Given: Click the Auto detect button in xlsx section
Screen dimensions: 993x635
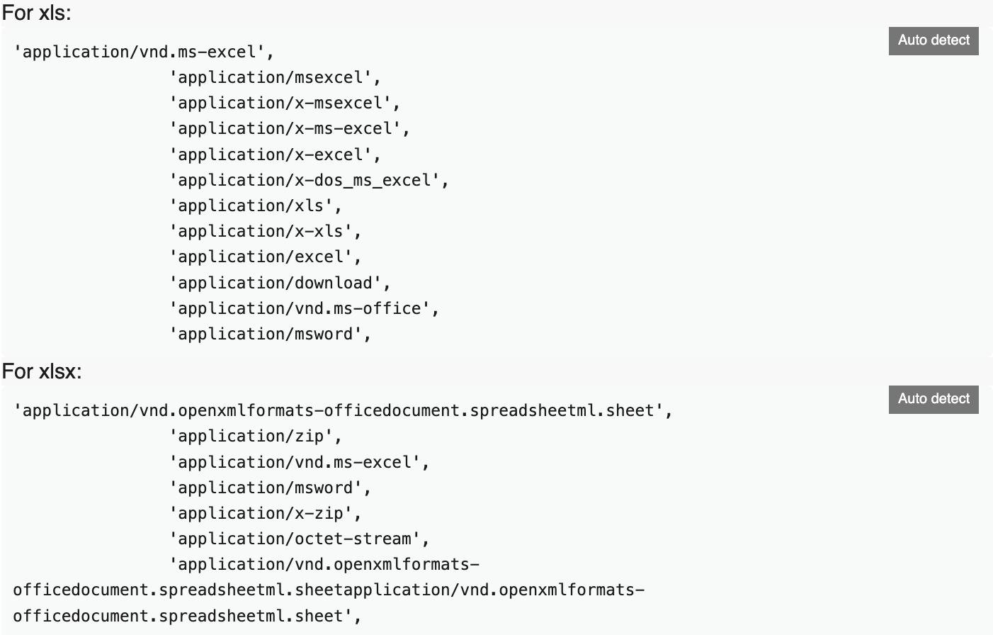Looking at the screenshot, I should pyautogui.click(x=933, y=399).
